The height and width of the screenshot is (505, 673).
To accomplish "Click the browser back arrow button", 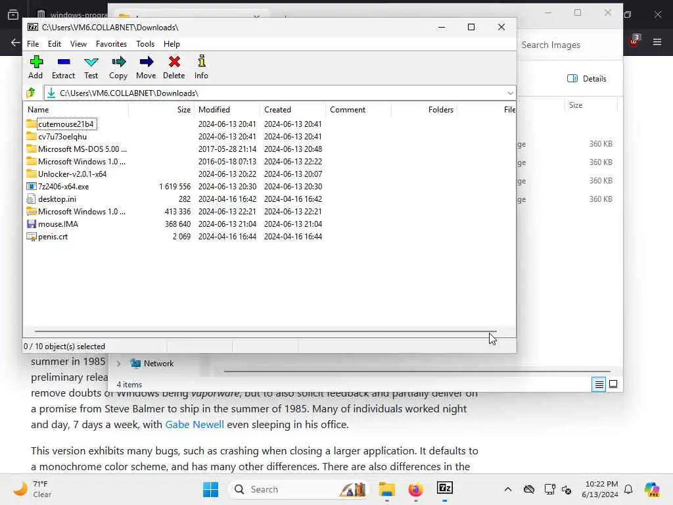I will (16, 42).
